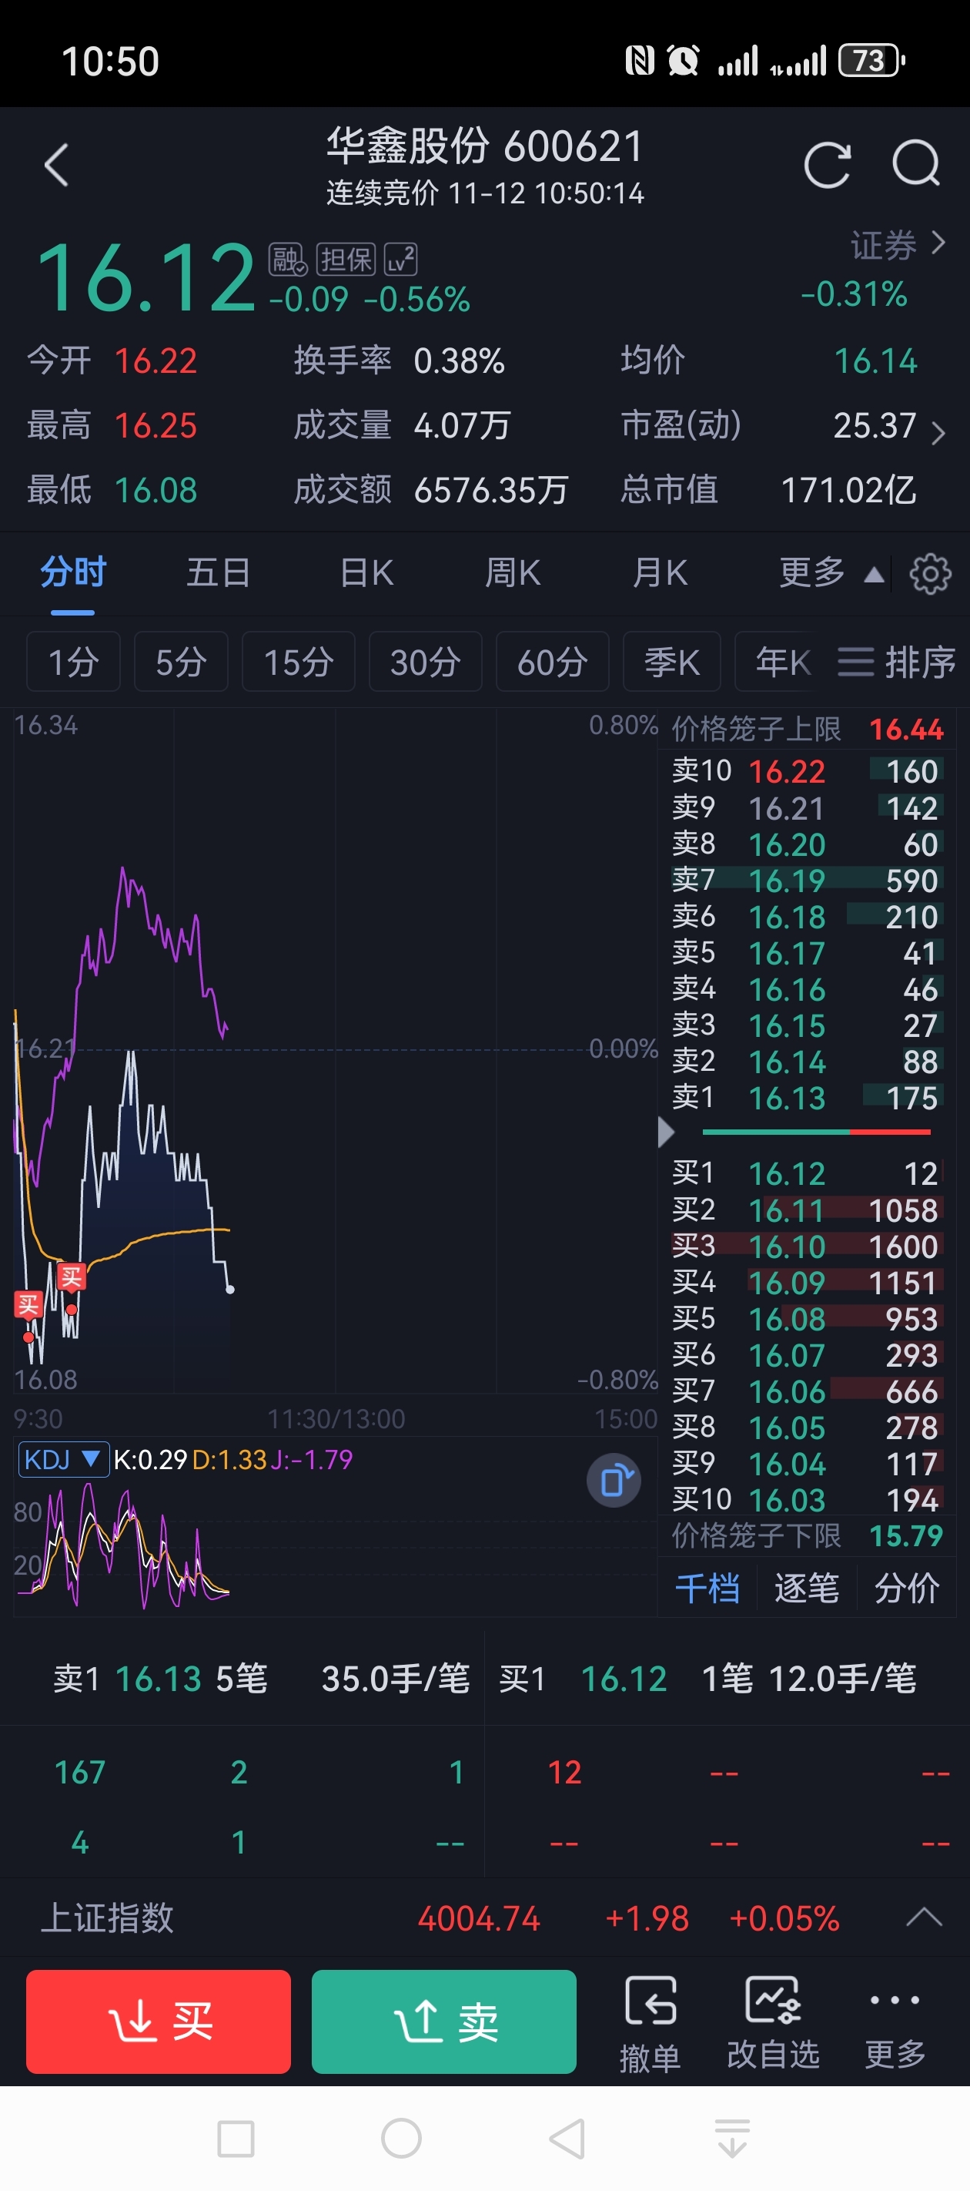The image size is (970, 2191).
Task: Select the 60分 period button
Action: 553,662
